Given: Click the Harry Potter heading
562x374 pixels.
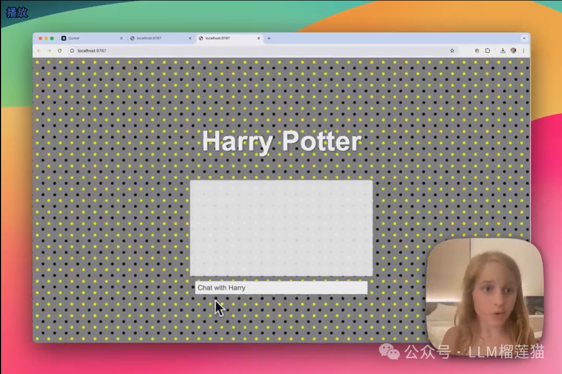Looking at the screenshot, I should point(281,141).
